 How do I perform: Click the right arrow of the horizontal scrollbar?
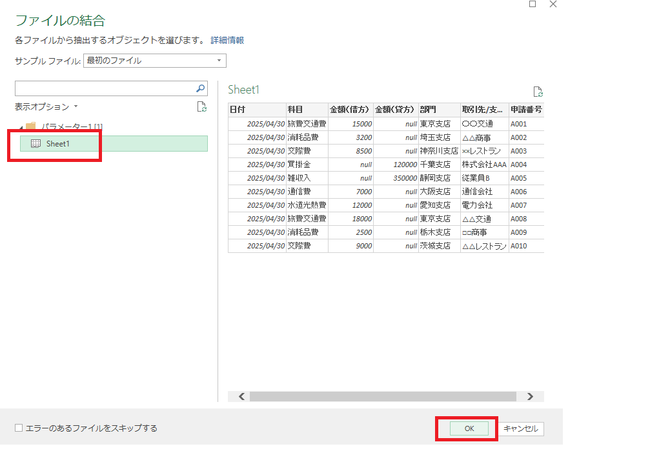pyautogui.click(x=530, y=396)
